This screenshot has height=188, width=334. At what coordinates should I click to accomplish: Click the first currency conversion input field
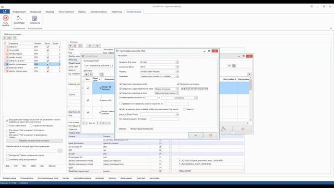tap(151, 98)
